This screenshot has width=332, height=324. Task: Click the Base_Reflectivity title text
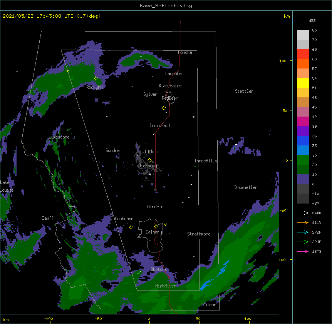[x=166, y=6]
